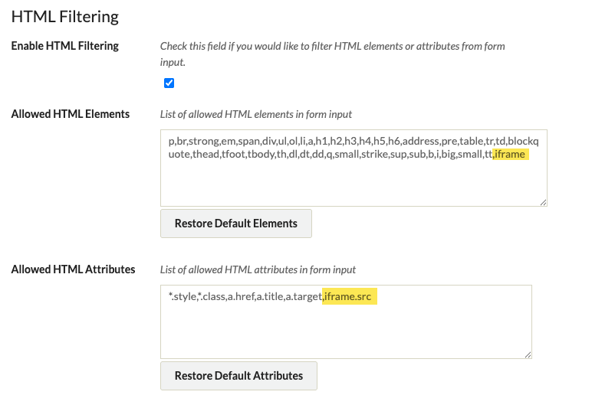Place cursor on highlighted iframe.src attribute text
The image size is (592, 408).
(347, 296)
